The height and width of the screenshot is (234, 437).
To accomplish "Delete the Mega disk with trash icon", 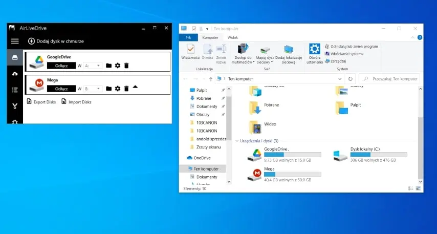I will tap(126, 89).
